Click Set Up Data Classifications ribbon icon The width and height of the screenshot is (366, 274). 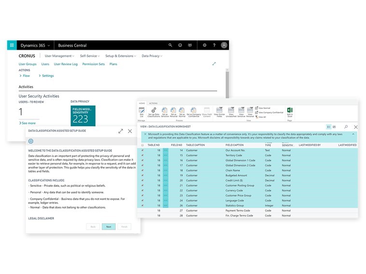[x=154, y=112]
